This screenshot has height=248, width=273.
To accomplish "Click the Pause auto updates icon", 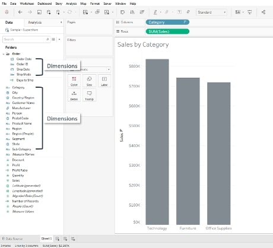I will pyautogui.click(x=58, y=12).
